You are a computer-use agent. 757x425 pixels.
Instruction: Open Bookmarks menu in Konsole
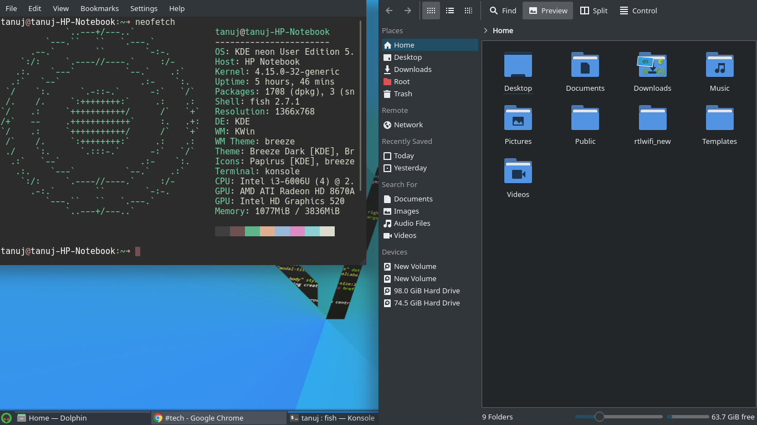pos(100,8)
